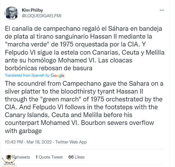Click the eagle watermark logo near Retweets
The image size is (175, 167).
coord(9,159)
